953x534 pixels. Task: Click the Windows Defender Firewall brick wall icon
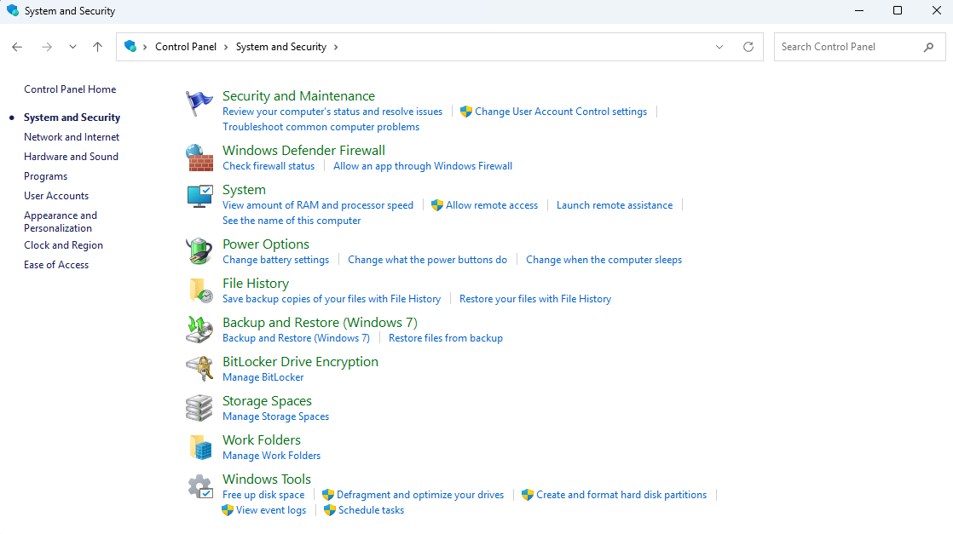199,157
